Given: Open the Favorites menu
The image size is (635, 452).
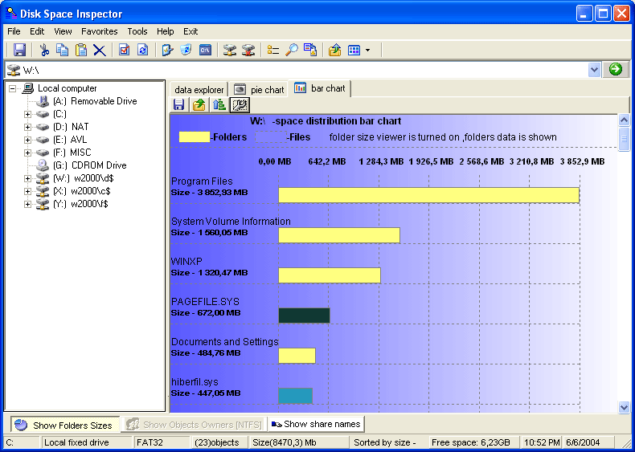Looking at the screenshot, I should tap(99, 31).
